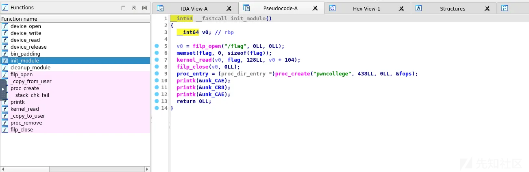Screen dimensions: 529x172
Task: Click the function icon beside _copy_to_user
Action: tap(5, 116)
